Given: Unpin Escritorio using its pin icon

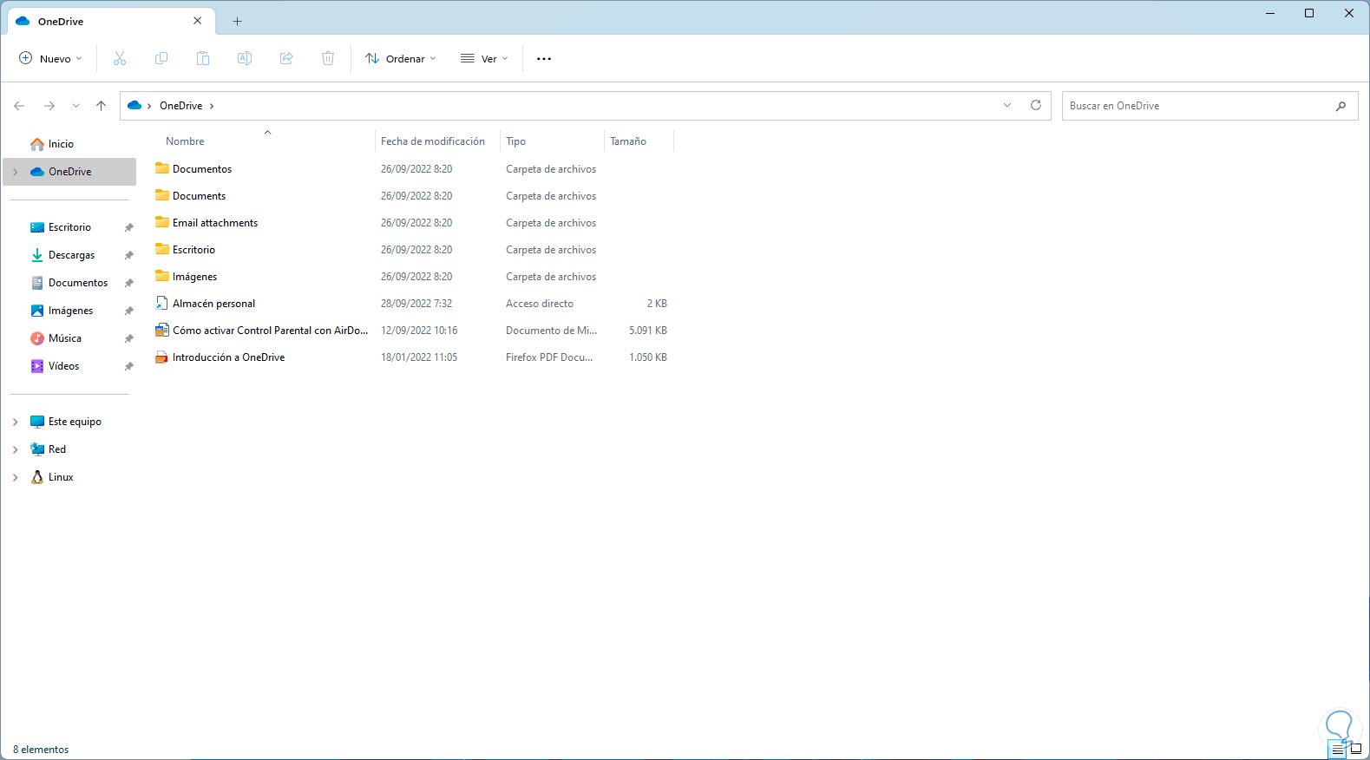Looking at the screenshot, I should tap(128, 227).
